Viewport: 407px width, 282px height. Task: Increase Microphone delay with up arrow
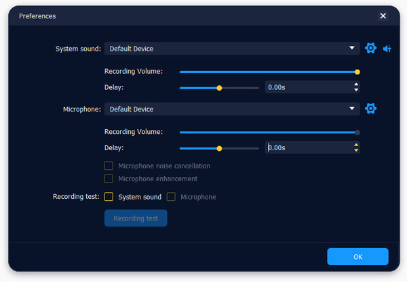357,145
